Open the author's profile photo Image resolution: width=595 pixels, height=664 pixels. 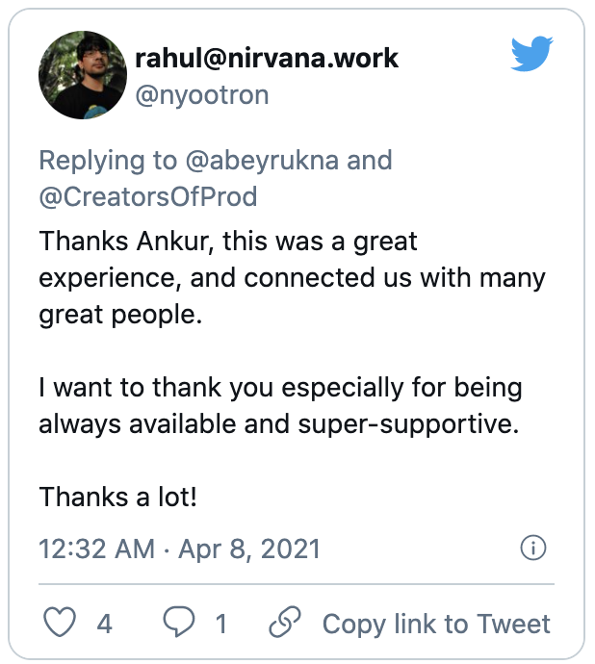(83, 75)
